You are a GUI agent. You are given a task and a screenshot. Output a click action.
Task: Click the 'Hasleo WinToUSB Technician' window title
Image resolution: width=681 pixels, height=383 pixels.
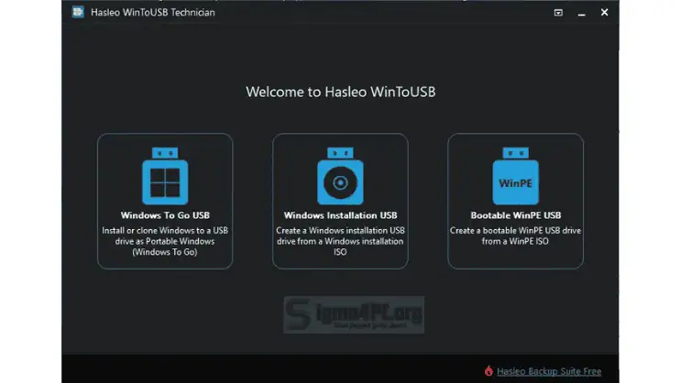(x=153, y=13)
